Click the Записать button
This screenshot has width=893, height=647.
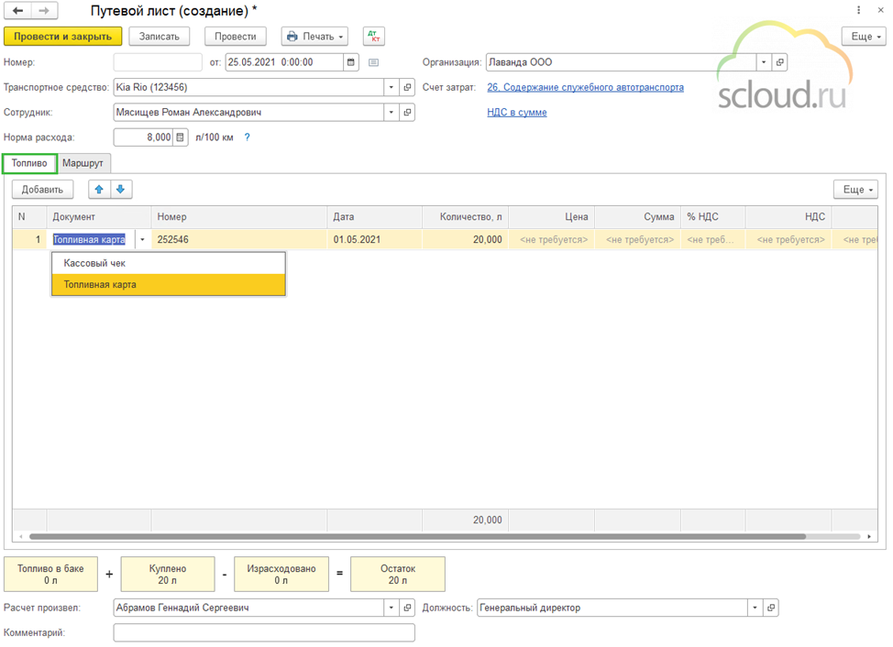[x=160, y=36]
